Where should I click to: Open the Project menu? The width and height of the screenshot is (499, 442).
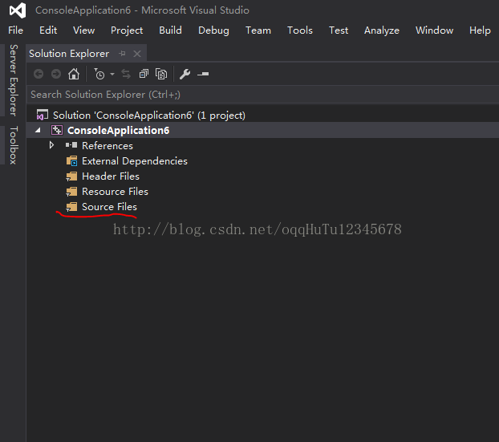coord(127,30)
